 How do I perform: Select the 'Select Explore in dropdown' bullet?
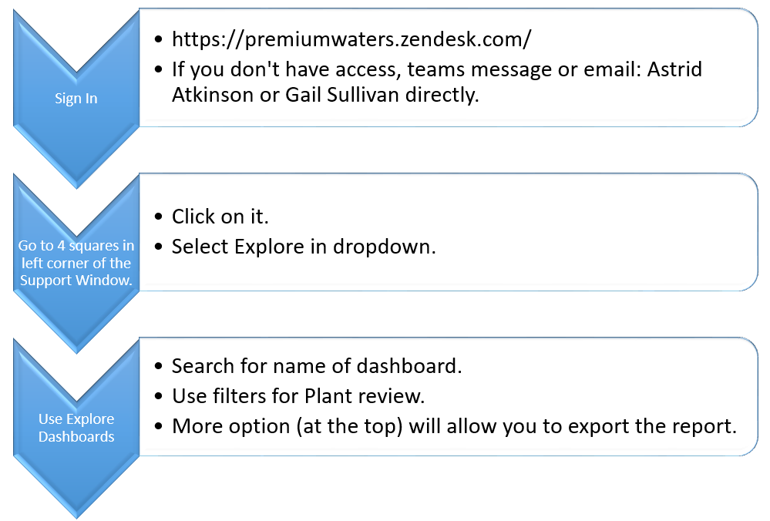click(304, 247)
